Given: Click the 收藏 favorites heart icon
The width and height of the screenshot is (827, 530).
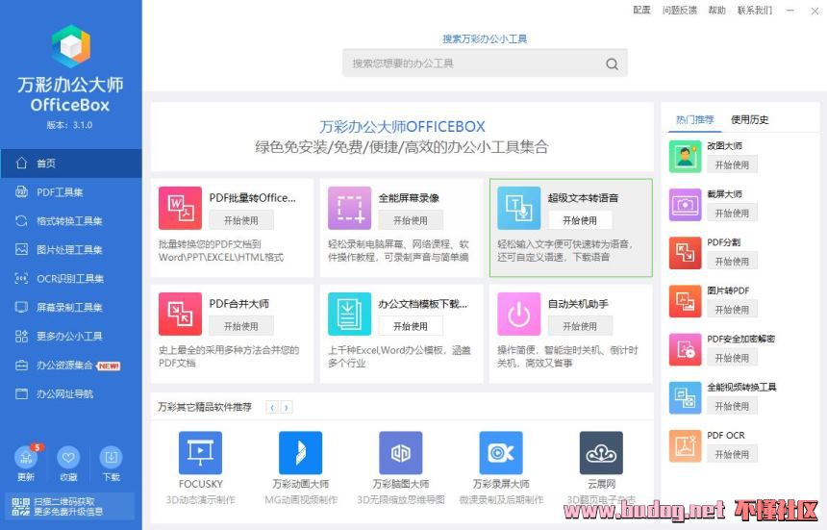Looking at the screenshot, I should [68, 458].
